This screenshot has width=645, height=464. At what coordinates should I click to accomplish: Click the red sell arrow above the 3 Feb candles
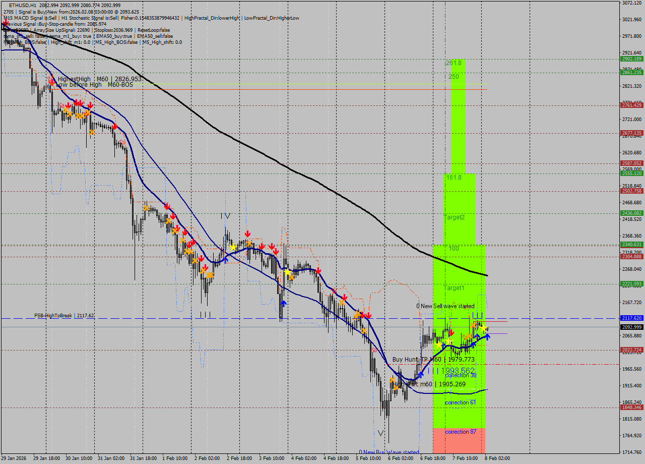point(262,246)
